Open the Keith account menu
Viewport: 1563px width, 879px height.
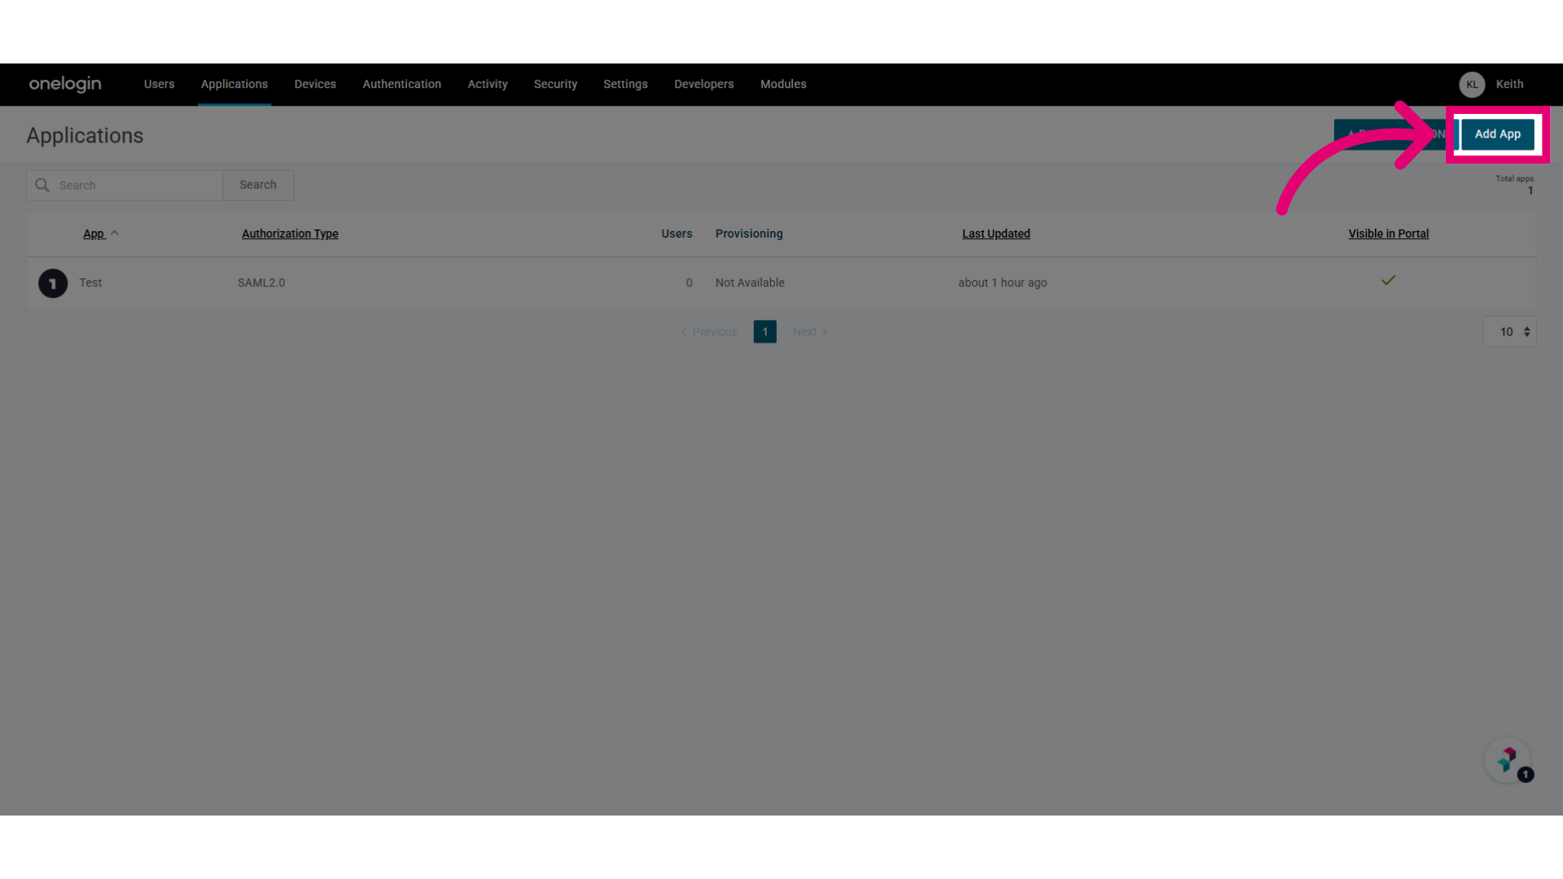(1509, 84)
